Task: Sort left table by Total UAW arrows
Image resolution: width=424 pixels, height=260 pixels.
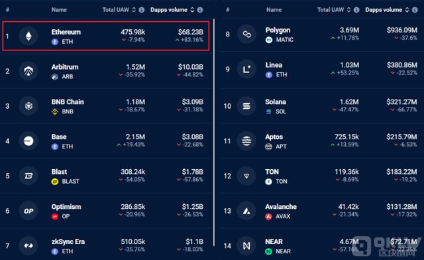Action: 134,10
